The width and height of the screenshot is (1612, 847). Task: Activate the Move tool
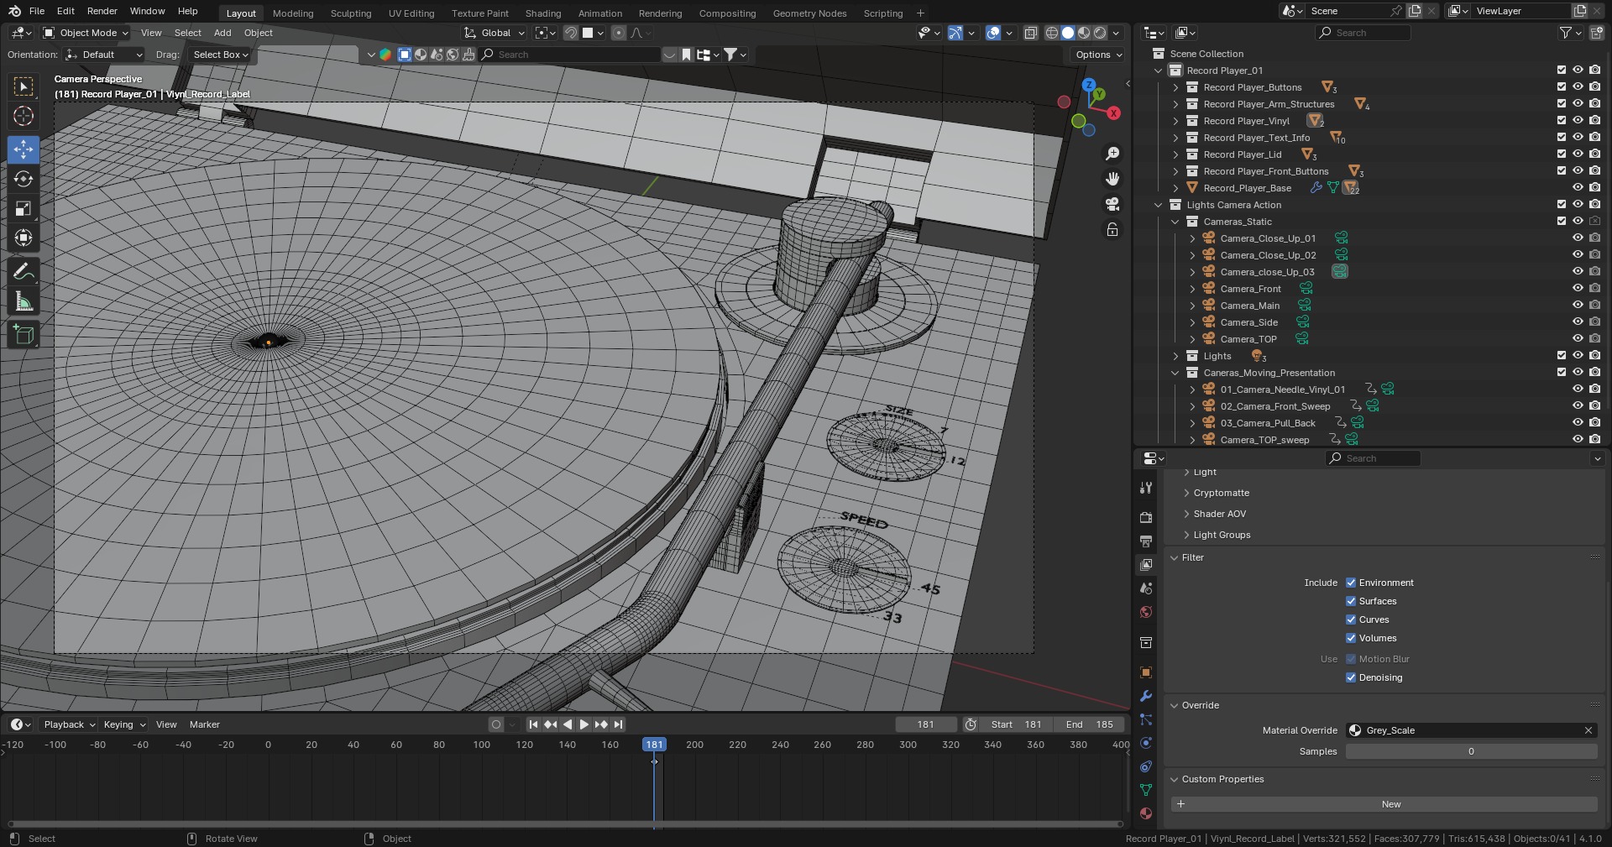click(24, 150)
